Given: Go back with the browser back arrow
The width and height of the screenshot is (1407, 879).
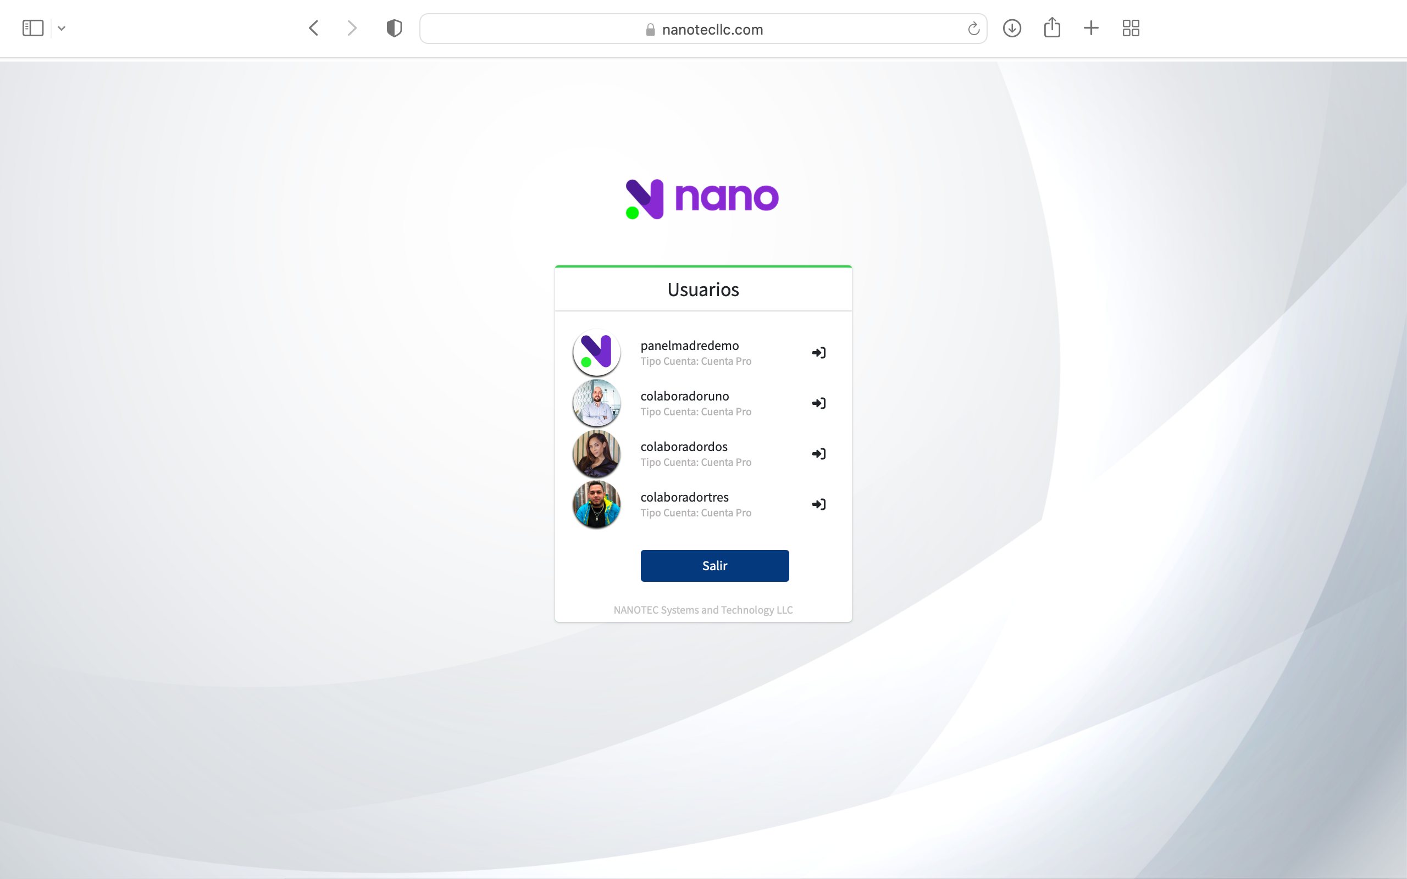Looking at the screenshot, I should [x=313, y=28].
